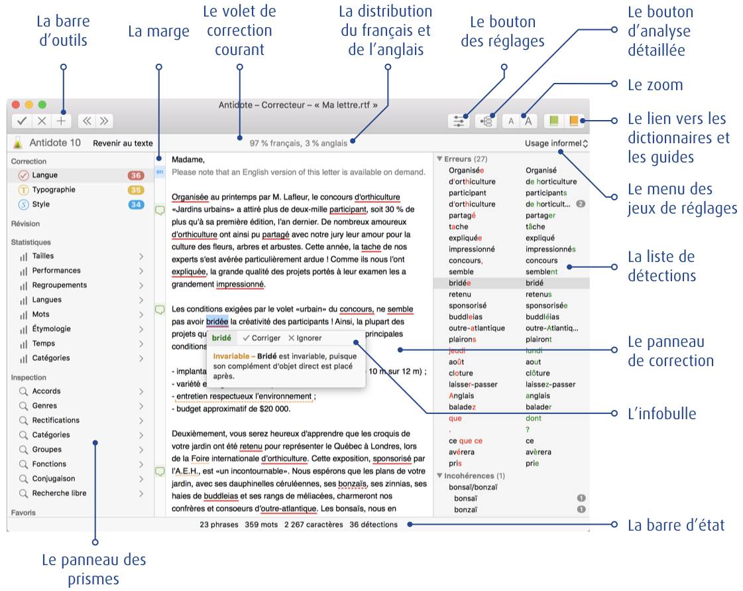
Task: Click the X ignore detection toolbar icon
Action: coord(42,121)
